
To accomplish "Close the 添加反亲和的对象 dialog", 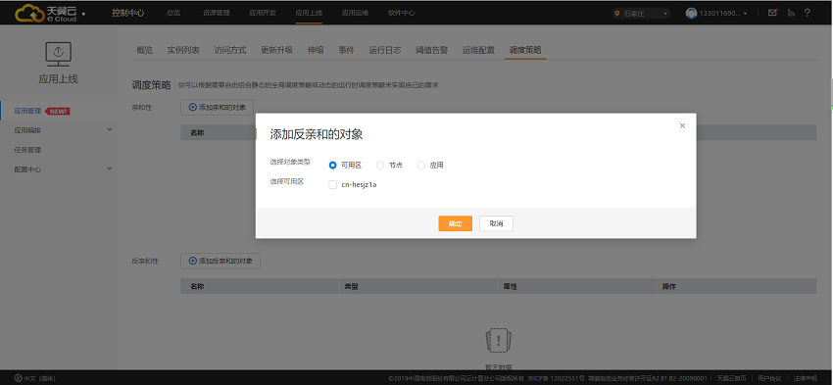I will point(682,125).
